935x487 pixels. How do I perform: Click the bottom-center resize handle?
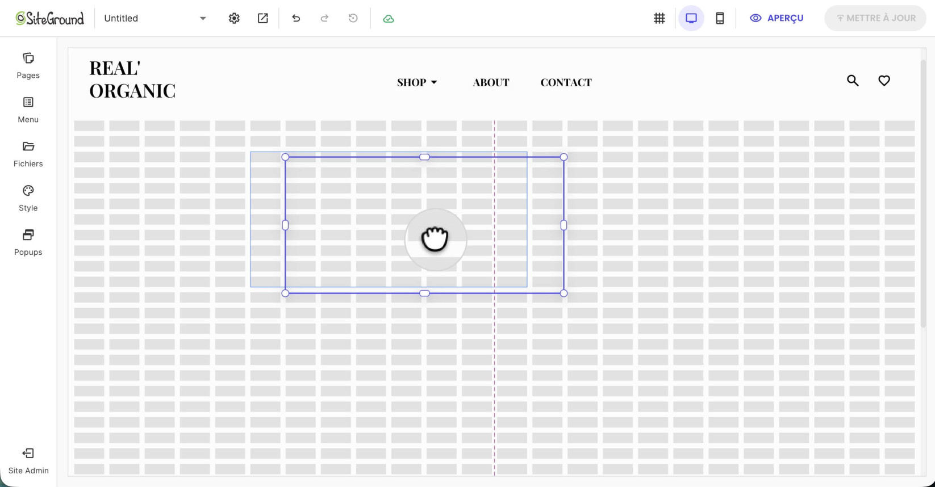click(x=424, y=293)
